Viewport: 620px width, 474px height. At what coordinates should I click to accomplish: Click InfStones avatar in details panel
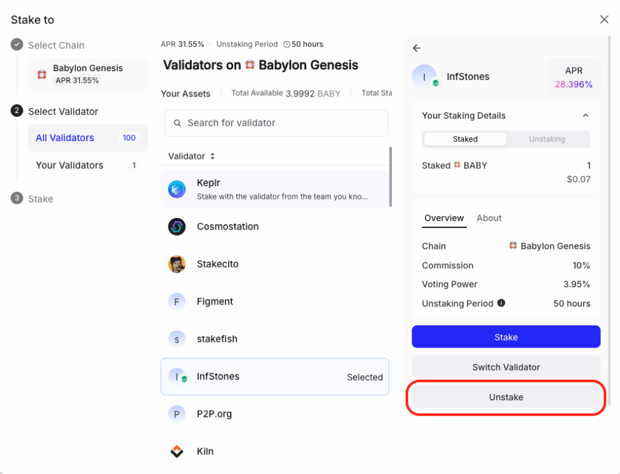(425, 77)
